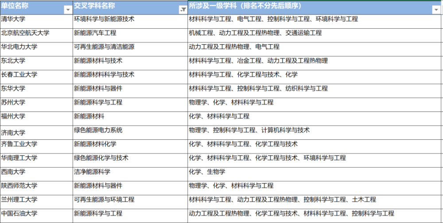This screenshot has width=443, height=223.
Task: Click the cell 机械工程、动力工程及工程热物理、交通运输工程
Action: point(314,35)
